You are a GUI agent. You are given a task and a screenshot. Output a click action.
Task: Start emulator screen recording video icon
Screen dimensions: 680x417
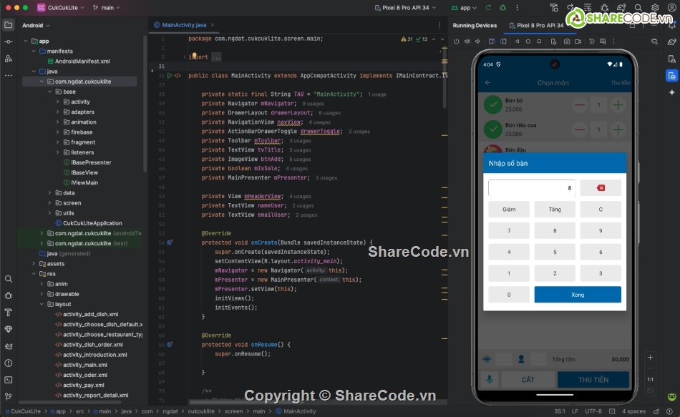tap(578, 41)
